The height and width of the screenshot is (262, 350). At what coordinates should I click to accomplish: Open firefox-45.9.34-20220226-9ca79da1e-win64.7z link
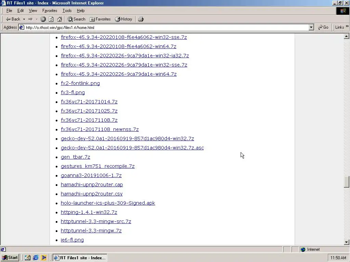coord(119,74)
